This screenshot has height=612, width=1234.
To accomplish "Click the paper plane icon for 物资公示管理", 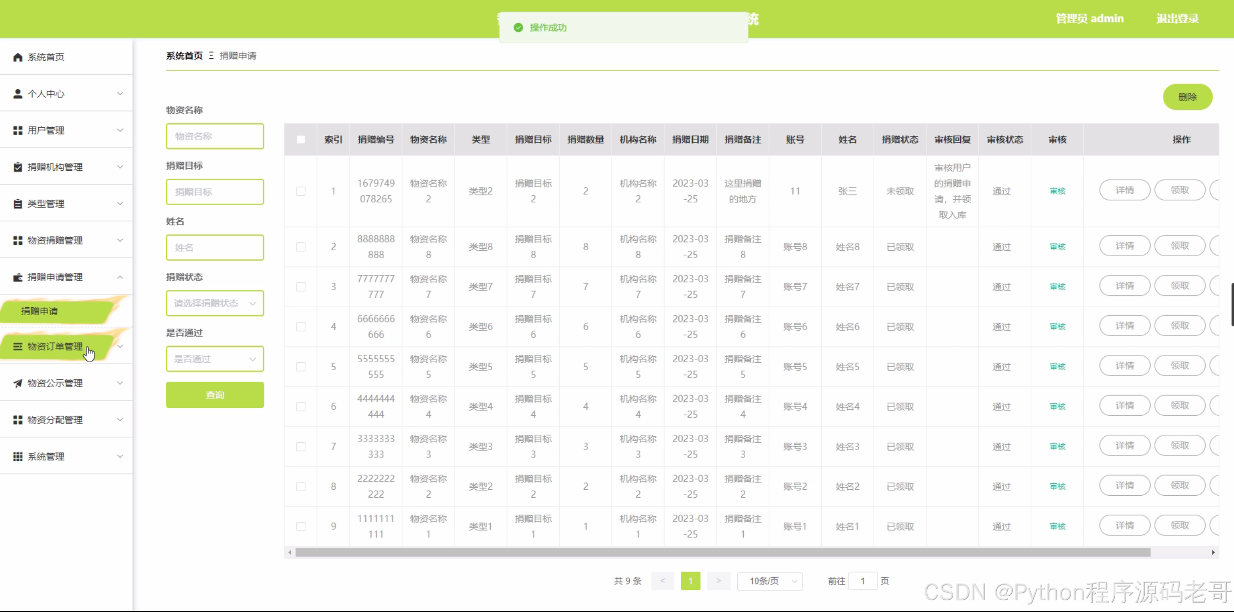I will [18, 383].
